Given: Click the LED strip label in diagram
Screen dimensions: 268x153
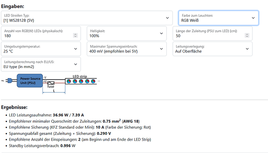Looking at the screenshot, I should click(x=80, y=76).
